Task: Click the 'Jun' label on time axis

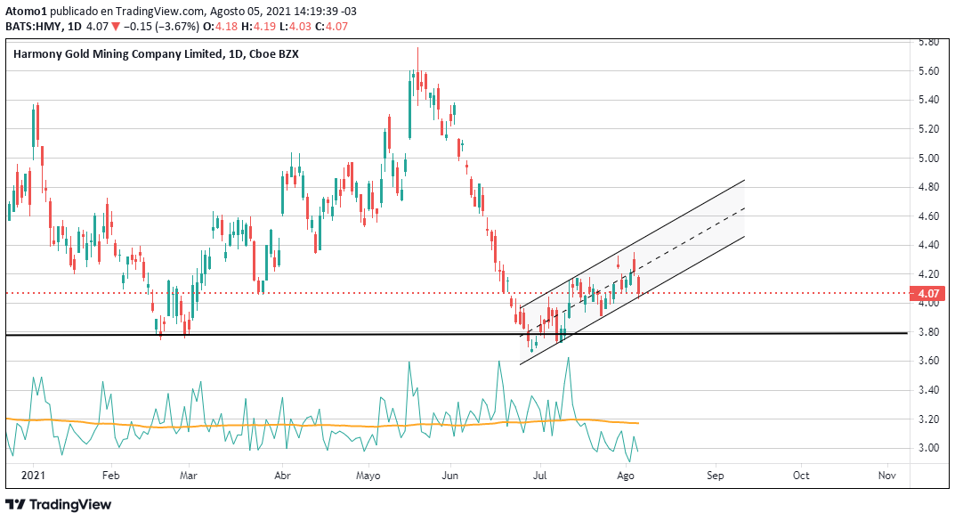Action: click(449, 476)
